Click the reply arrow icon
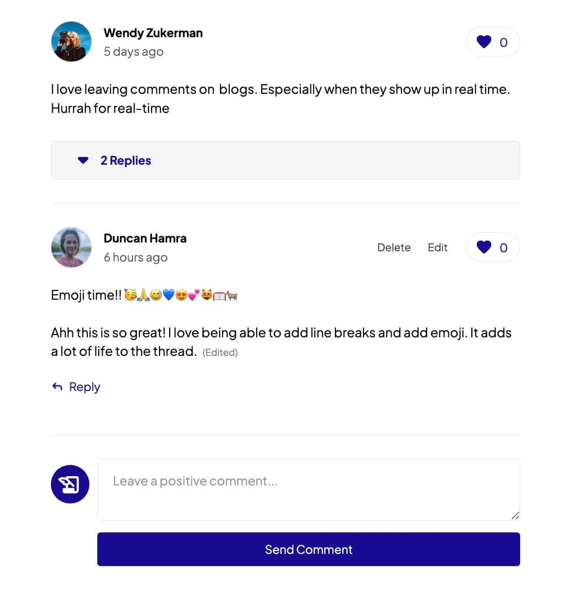 pyautogui.click(x=57, y=387)
